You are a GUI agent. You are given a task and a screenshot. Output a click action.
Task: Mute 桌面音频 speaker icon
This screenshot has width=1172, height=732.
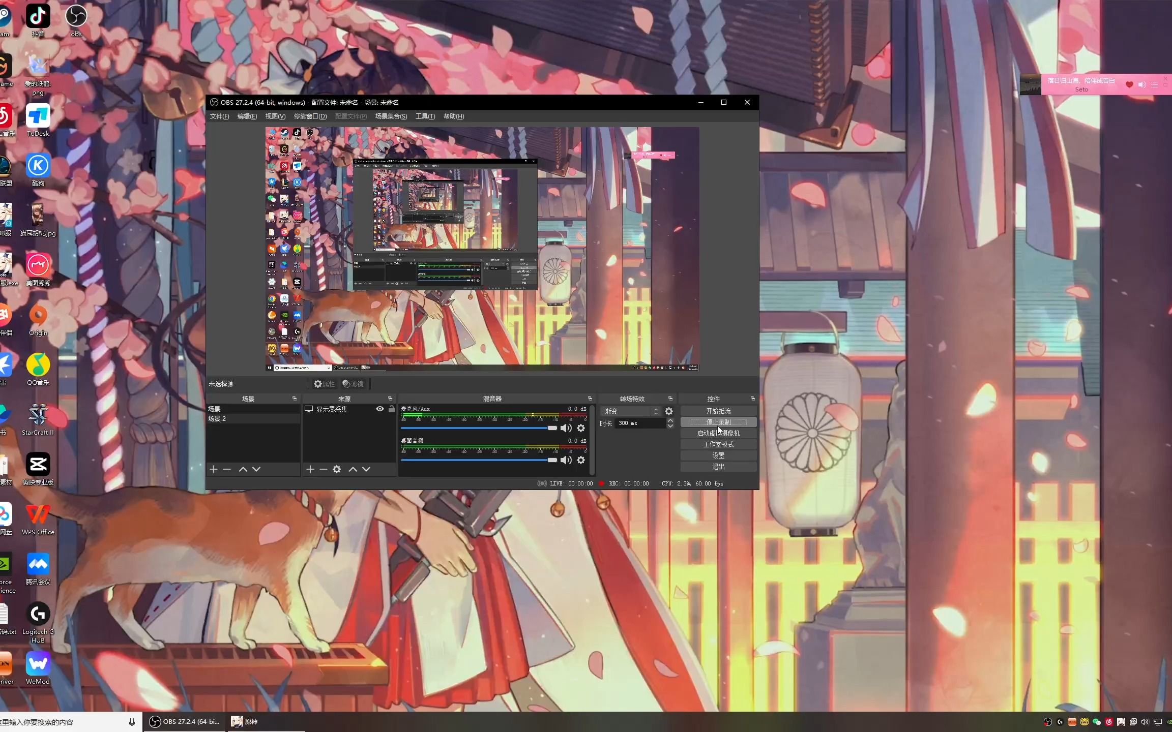pos(566,460)
